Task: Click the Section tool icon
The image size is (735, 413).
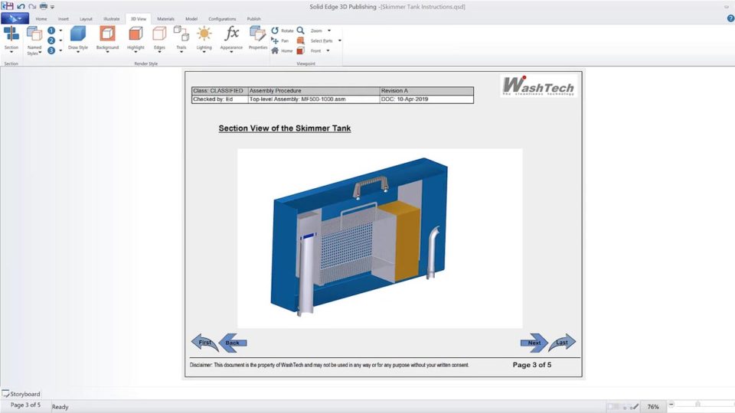Action: pos(11,34)
